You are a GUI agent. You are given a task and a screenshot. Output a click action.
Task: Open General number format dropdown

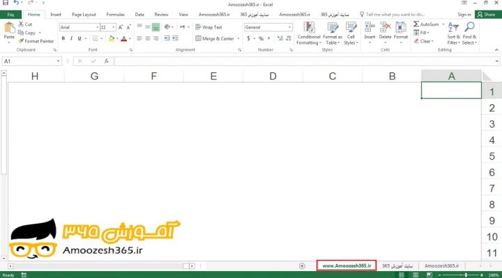[x=289, y=27]
